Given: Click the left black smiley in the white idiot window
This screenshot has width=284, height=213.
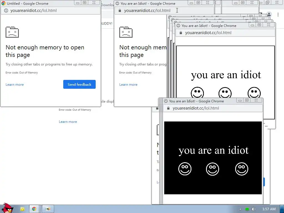Looking at the screenshot, I should pos(197,93).
